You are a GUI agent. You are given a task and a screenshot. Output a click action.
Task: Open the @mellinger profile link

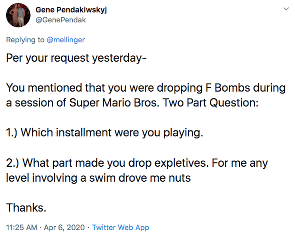(x=66, y=40)
